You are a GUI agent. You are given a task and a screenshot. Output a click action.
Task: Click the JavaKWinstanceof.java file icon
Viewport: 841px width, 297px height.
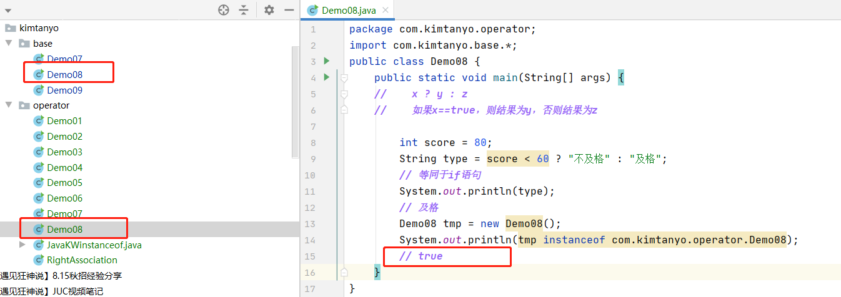[39, 245]
